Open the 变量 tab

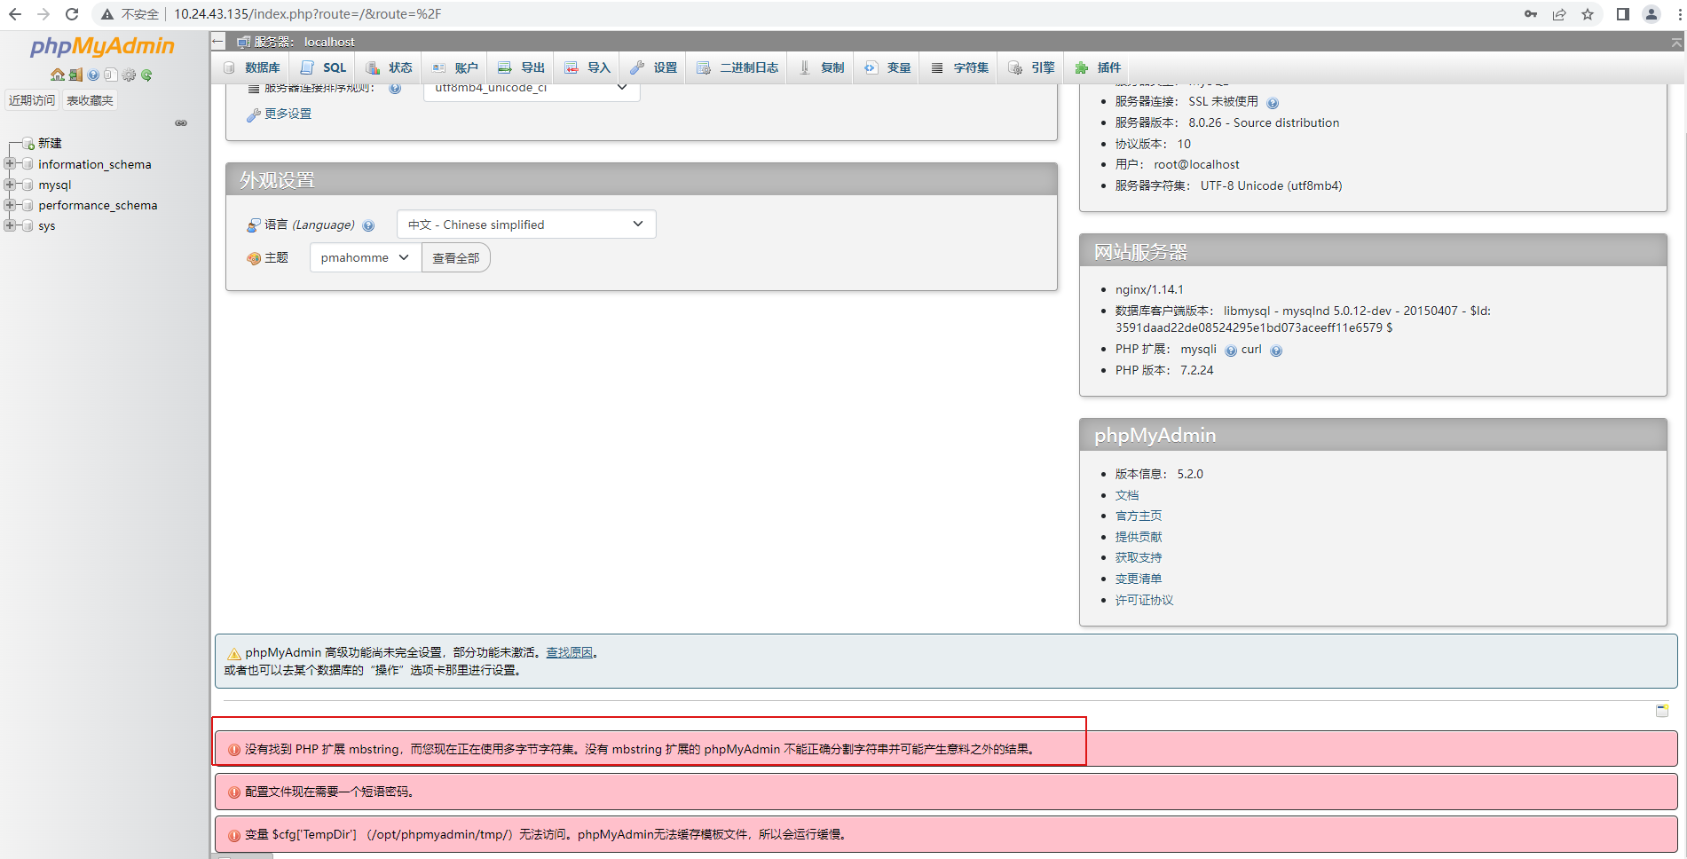pos(888,67)
